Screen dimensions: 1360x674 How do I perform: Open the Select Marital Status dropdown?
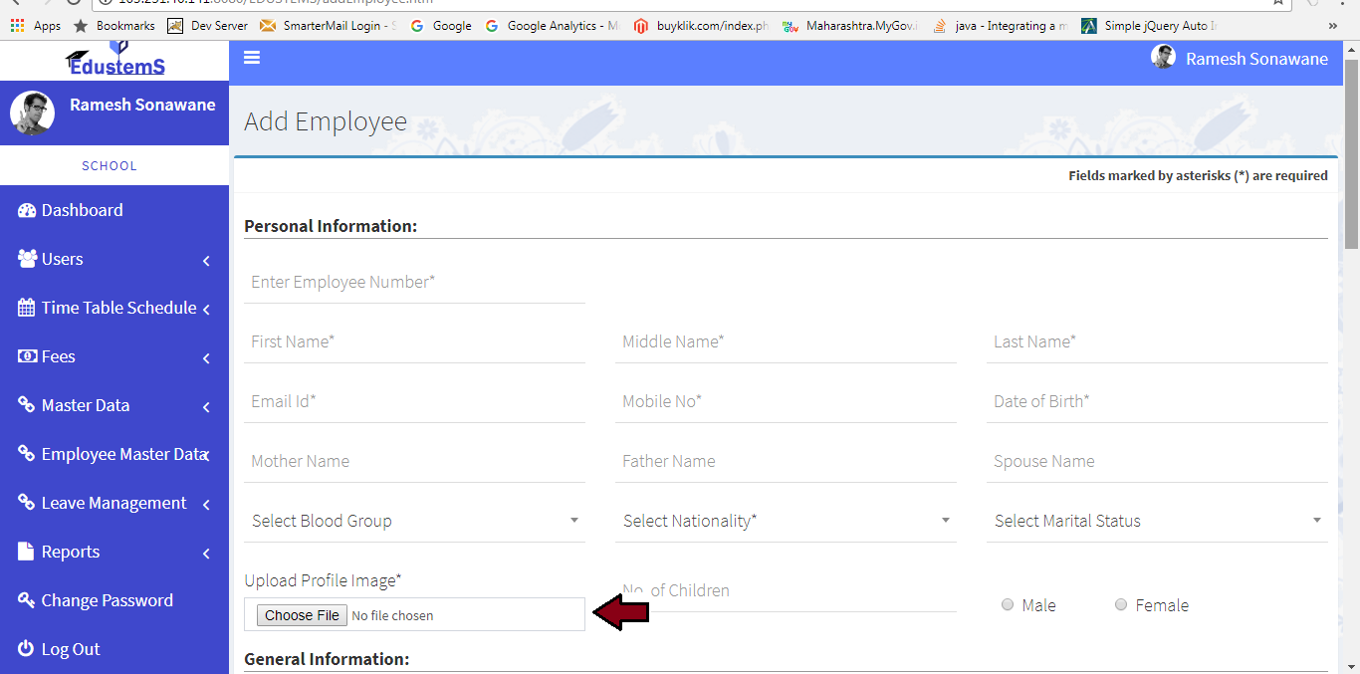1157,521
